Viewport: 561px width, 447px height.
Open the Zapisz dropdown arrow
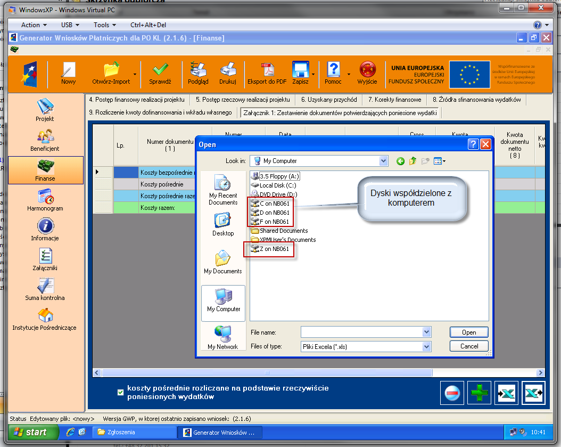click(313, 75)
